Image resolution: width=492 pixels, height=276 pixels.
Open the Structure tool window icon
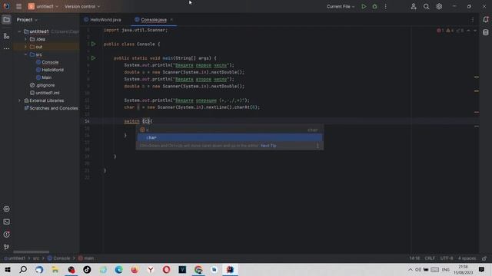tap(6, 36)
